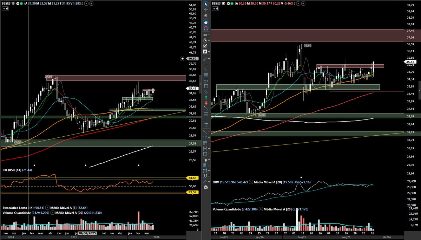Click the RSI 32,58 level tag
Viewport: 421px width, 240px height.
tap(192, 192)
